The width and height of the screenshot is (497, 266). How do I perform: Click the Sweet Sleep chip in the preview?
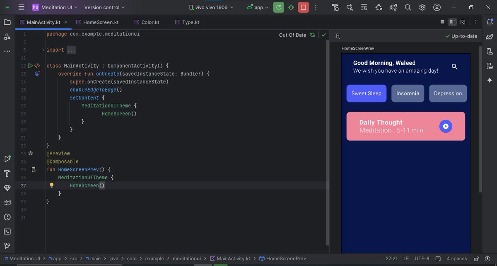click(367, 93)
